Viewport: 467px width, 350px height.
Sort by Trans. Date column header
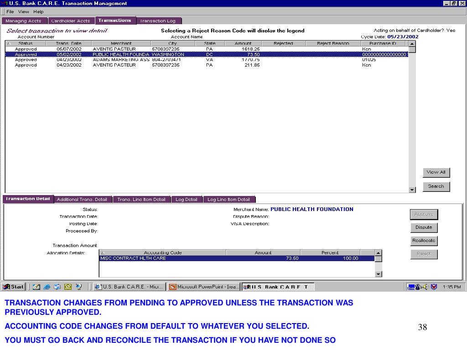[68, 43]
